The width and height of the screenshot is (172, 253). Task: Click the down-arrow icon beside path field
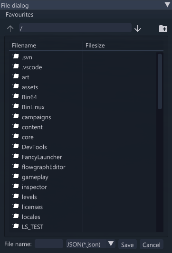coord(138,28)
